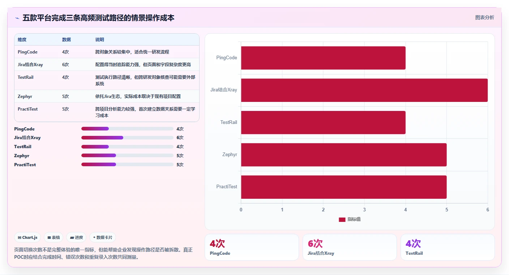Click the x-axis tick label 0
The width and height of the screenshot is (509, 275).
point(241,210)
